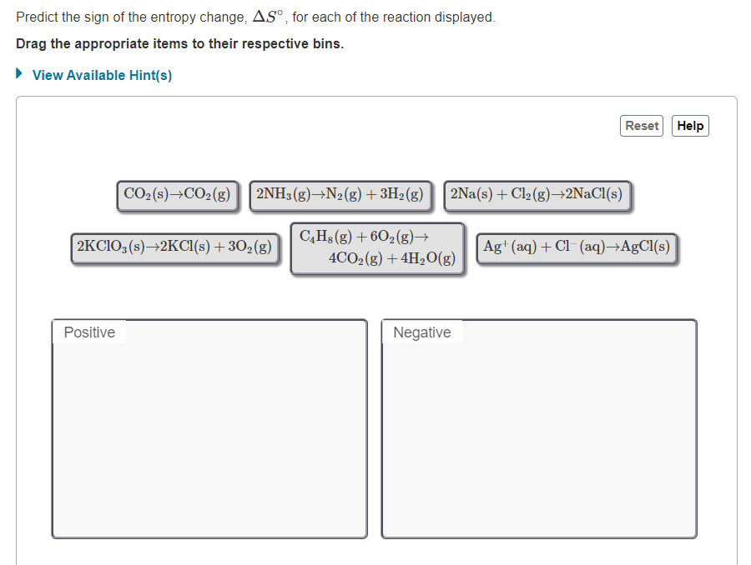The width and height of the screenshot is (751, 565).
Task: Select the AgCl precipitation reaction tile
Action: pyautogui.click(x=575, y=247)
